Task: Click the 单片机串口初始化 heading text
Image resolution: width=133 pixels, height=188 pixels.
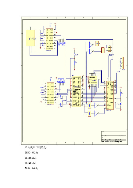Action: pyautogui.click(x=36, y=147)
